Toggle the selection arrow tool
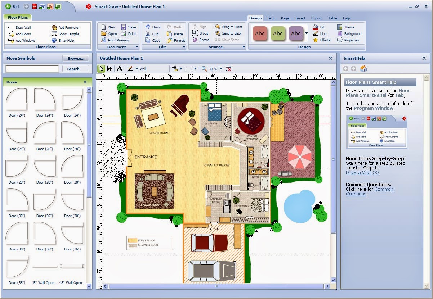 pos(101,68)
